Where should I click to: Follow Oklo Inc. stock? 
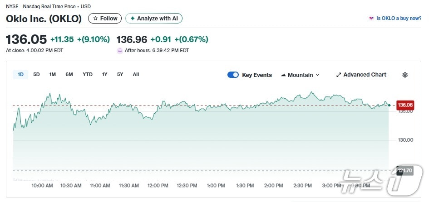point(105,19)
